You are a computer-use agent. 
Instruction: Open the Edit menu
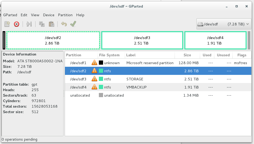tap(24, 15)
